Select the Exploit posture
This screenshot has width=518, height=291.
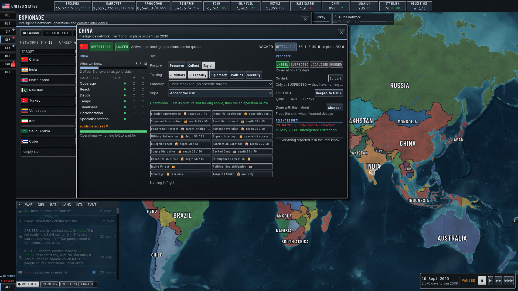208,65
